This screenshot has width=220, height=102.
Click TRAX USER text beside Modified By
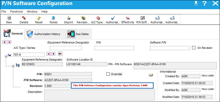pyautogui.click(x=208, y=89)
